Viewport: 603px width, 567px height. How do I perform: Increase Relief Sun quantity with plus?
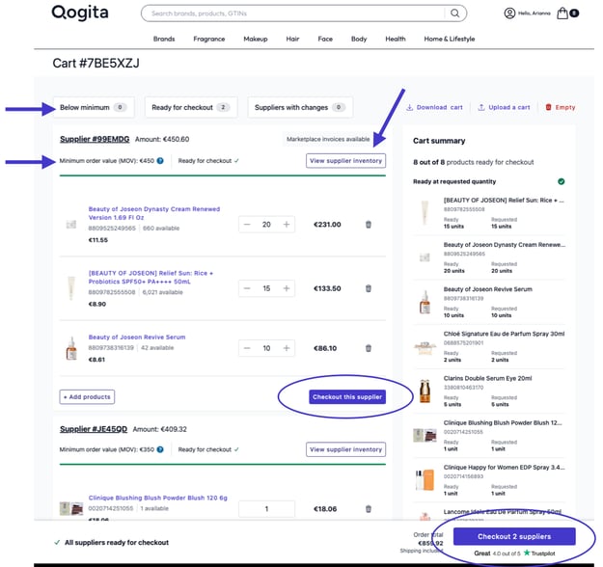pyautogui.click(x=287, y=288)
